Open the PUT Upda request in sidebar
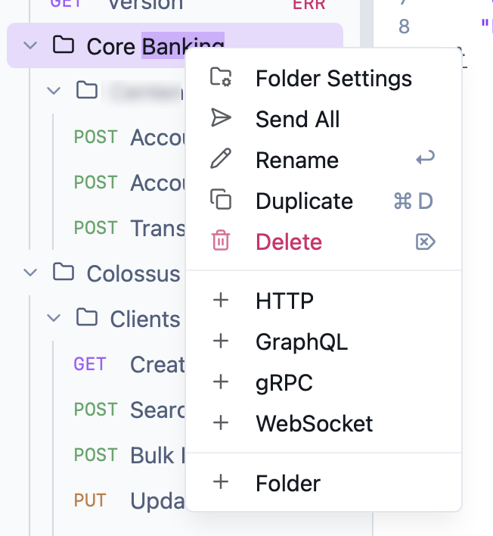Viewport: 493px width, 536px height. coord(130,500)
